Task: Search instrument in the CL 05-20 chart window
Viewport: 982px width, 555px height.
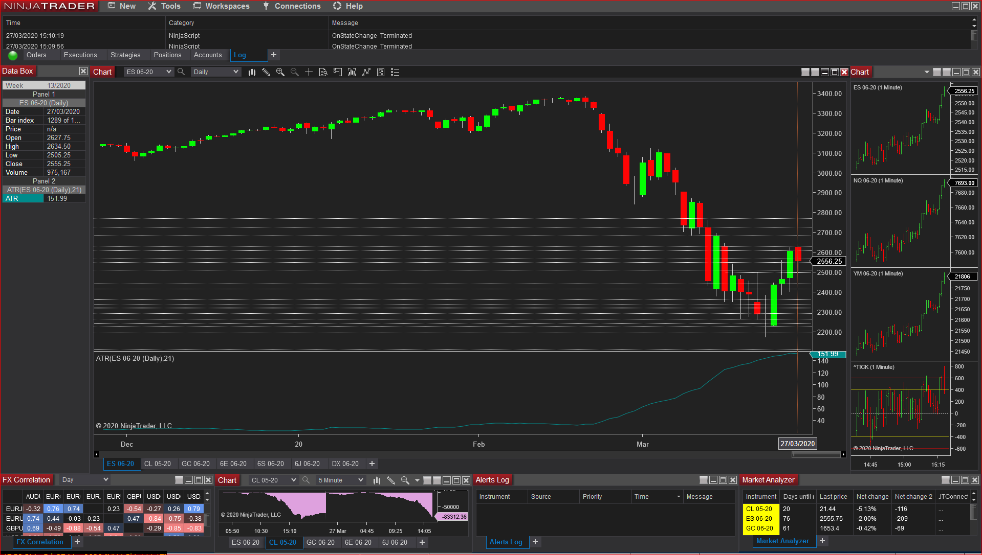Action: pos(306,480)
